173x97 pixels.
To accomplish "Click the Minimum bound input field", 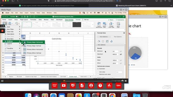I will point(115,51).
